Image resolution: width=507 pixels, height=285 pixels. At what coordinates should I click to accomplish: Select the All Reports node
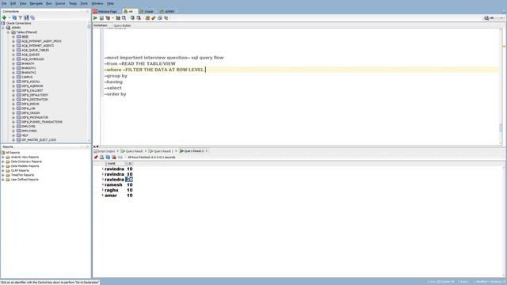pos(13,153)
